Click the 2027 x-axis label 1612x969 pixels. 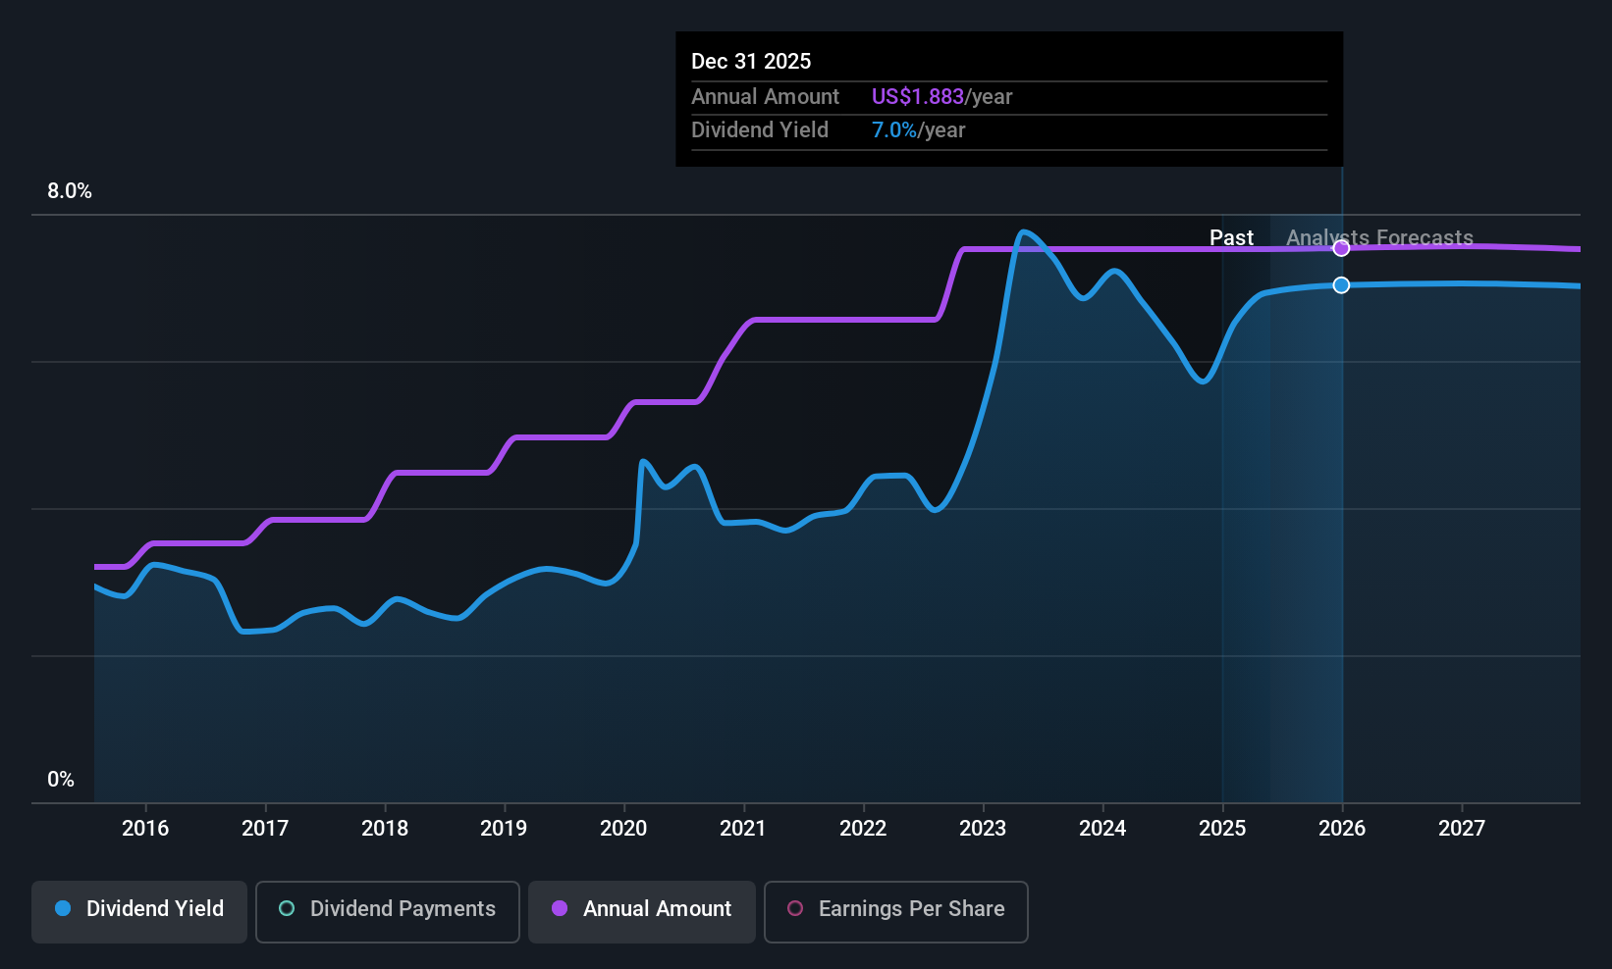click(x=1462, y=829)
